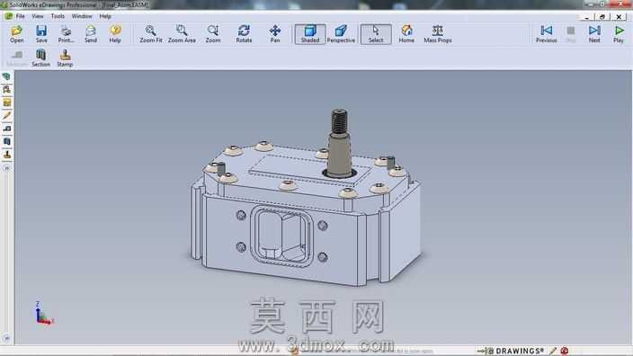Click the Help toolbar icon
The image size is (633, 356).
[x=115, y=34]
